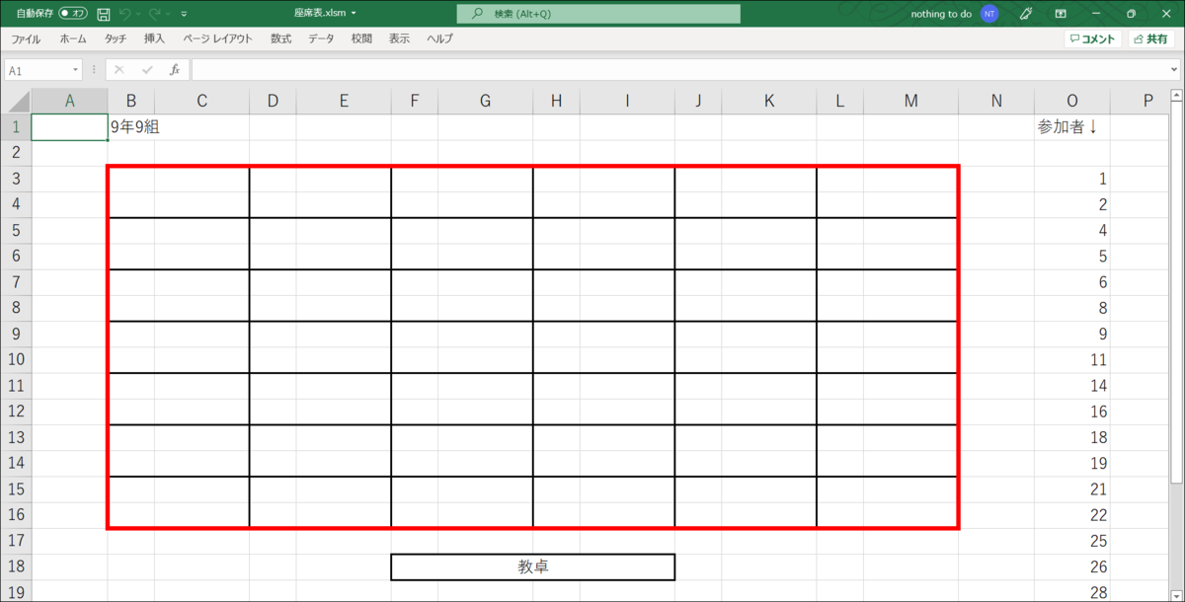Click the cell with value 22 in column O

(x=1072, y=515)
